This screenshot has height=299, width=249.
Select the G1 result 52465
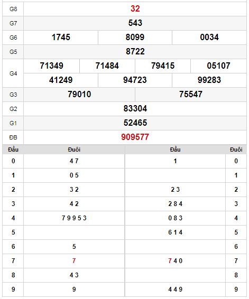tap(135, 123)
